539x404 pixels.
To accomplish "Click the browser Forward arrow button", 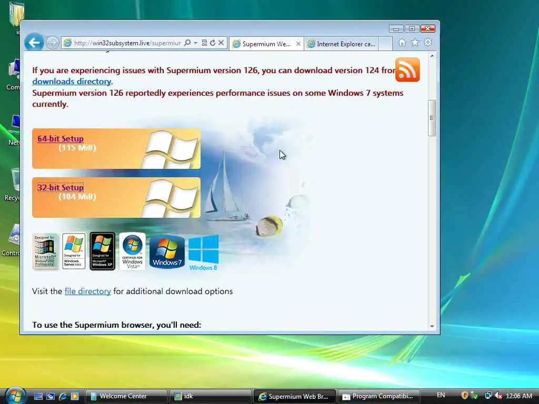I will 53,43.
